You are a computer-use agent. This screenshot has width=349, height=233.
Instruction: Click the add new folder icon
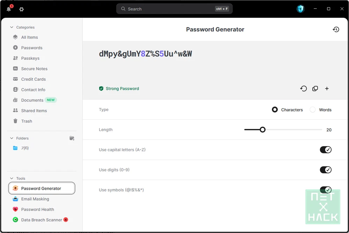72,138
